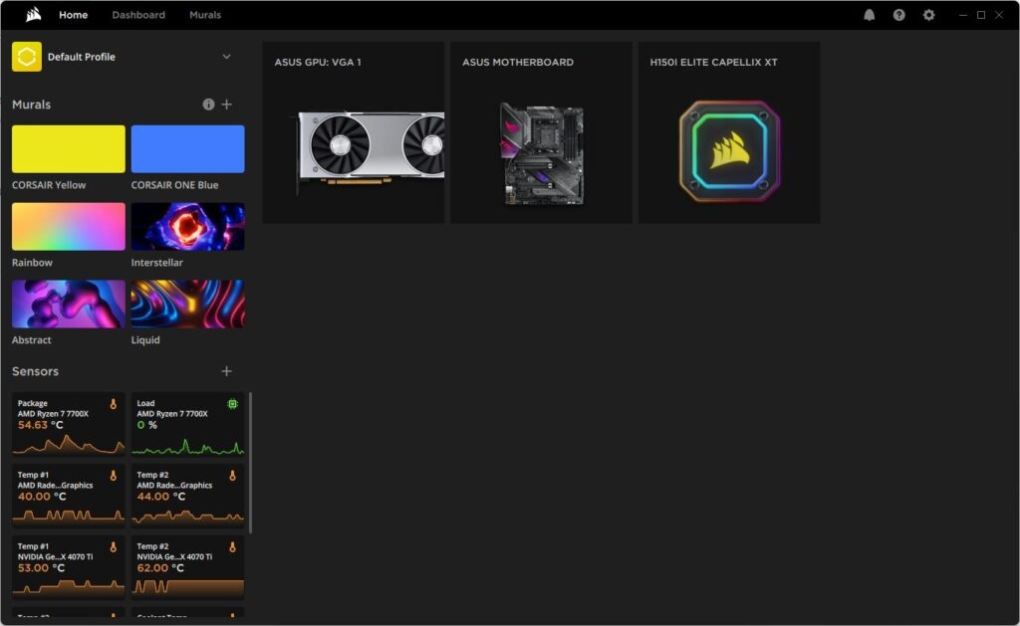The height and width of the screenshot is (626, 1020).
Task: Switch to the Home tab
Action: tap(73, 15)
